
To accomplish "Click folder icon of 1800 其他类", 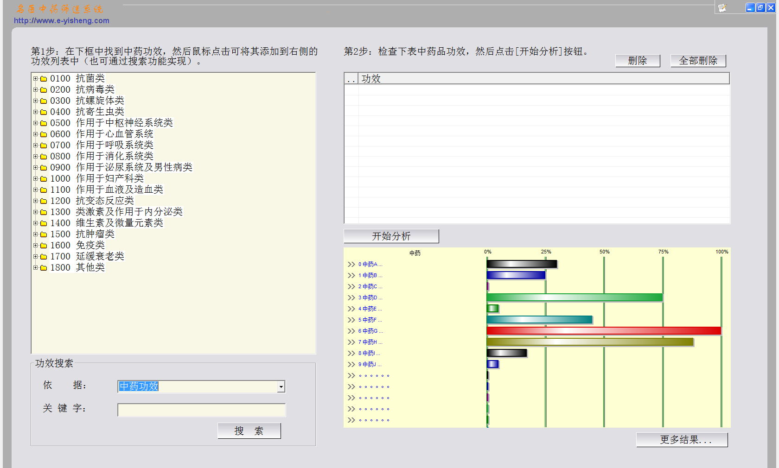I will pos(44,268).
